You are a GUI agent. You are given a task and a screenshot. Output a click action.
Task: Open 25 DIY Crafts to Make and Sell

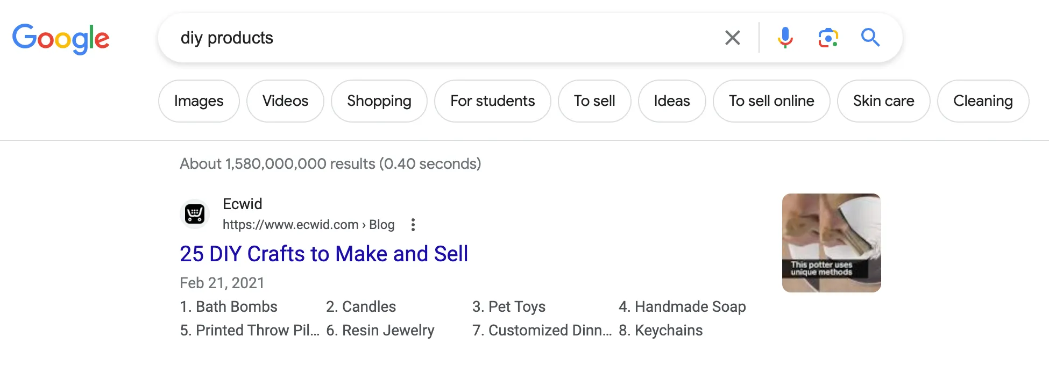pyautogui.click(x=324, y=254)
